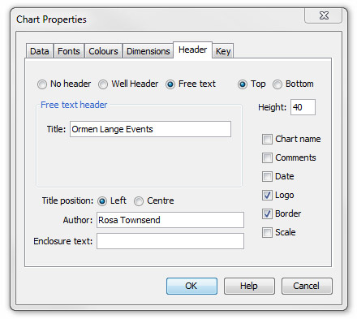This screenshot has width=357, height=319.
Task: Select the Dimensions tab
Action: pyautogui.click(x=148, y=51)
